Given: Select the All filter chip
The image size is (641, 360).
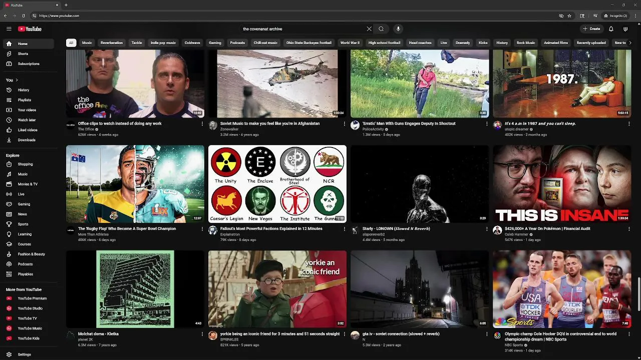Looking at the screenshot, I should tap(71, 42).
